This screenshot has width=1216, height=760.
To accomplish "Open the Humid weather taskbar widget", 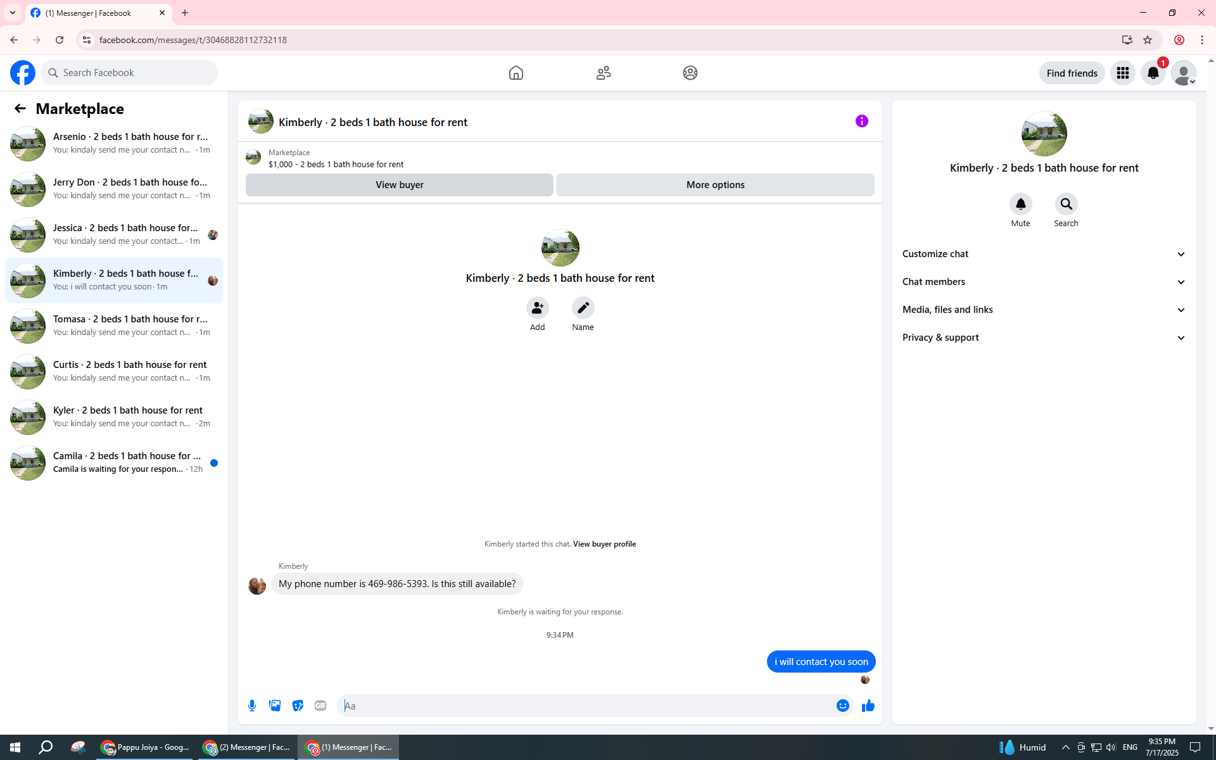I will pyautogui.click(x=1022, y=747).
